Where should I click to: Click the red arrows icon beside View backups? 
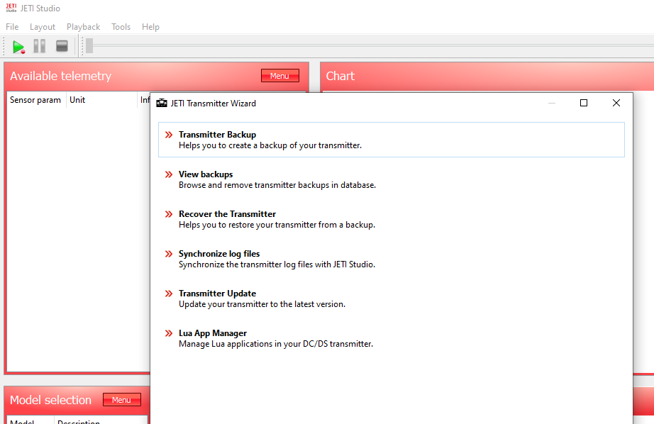point(169,174)
